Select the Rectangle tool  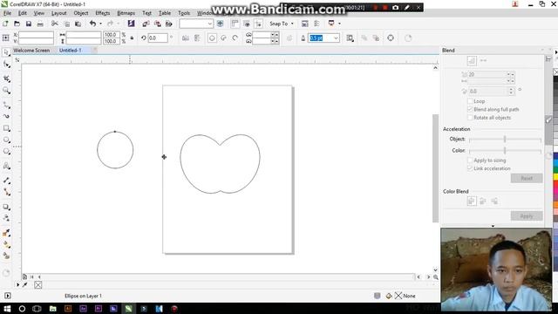click(x=6, y=128)
